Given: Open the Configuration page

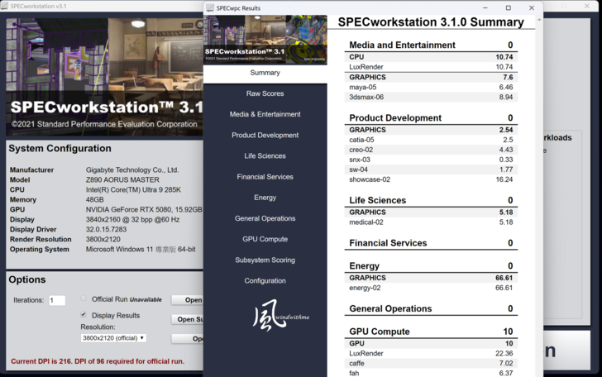Looking at the screenshot, I should [265, 280].
